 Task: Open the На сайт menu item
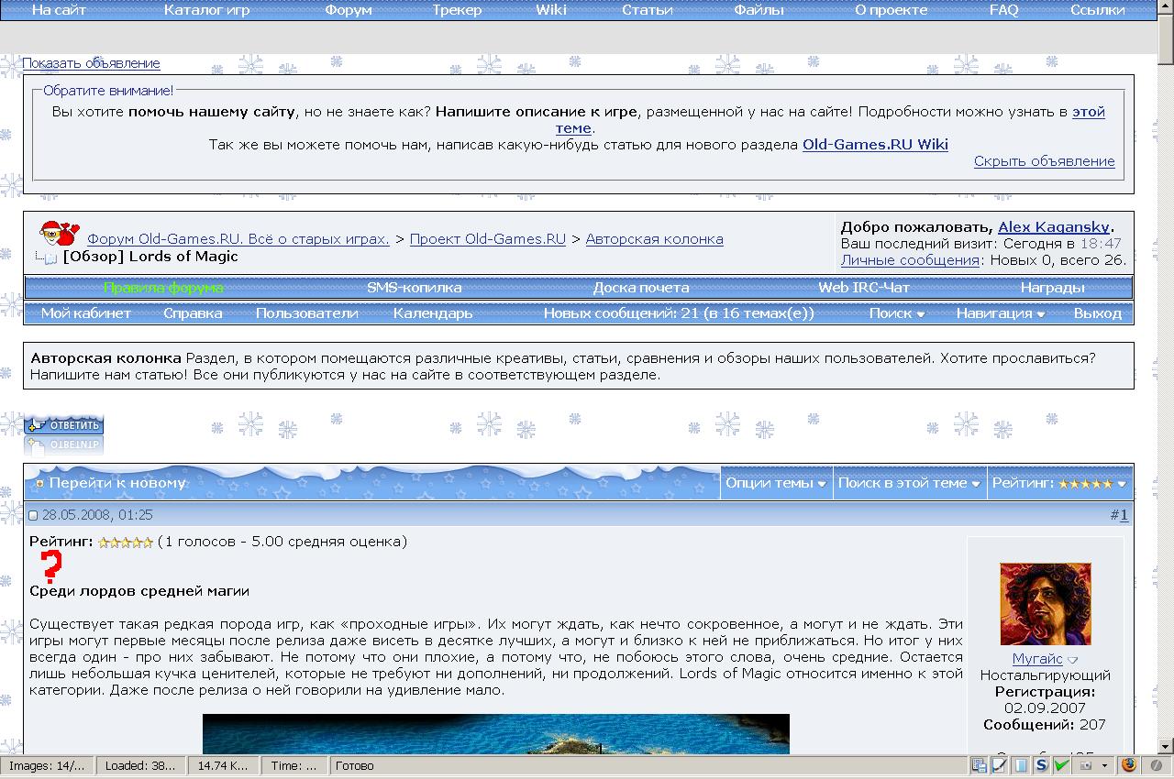(60, 10)
